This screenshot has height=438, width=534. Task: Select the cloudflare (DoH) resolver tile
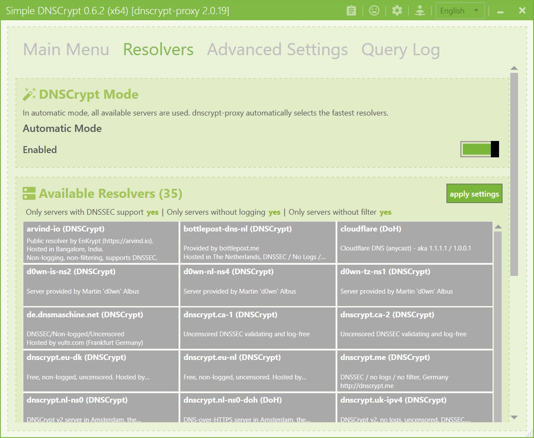[x=415, y=242]
